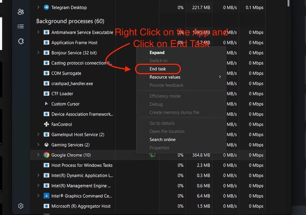This screenshot has width=306, height=215.
Task: Click the Bonjour Service icon
Action: [x=46, y=52]
